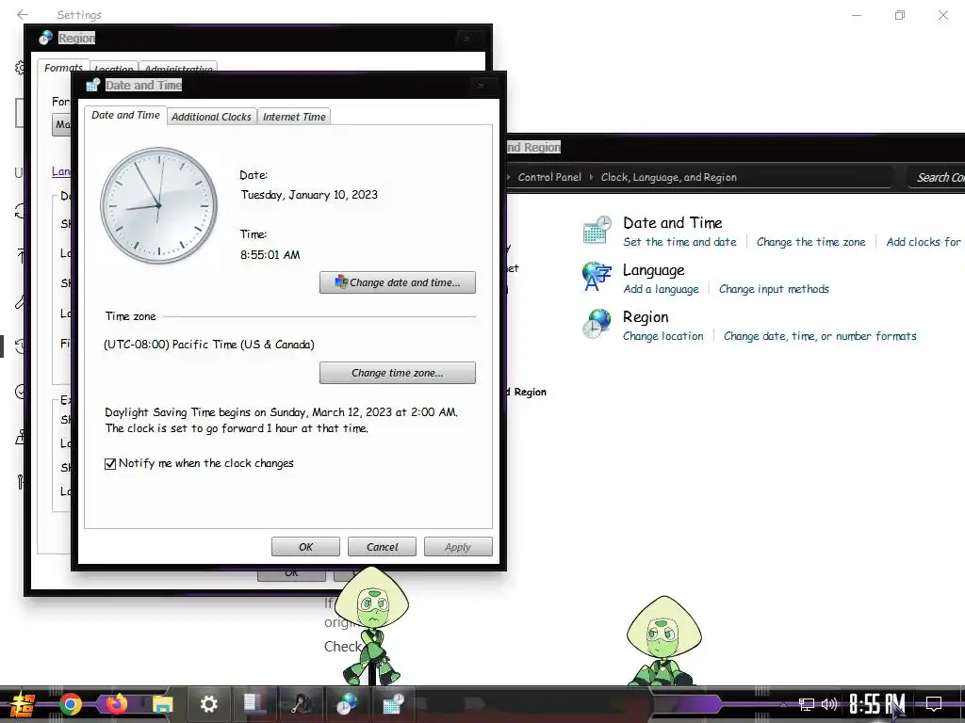Click the Region globe and clock icon
The width and height of the screenshot is (965, 723).
(x=597, y=324)
